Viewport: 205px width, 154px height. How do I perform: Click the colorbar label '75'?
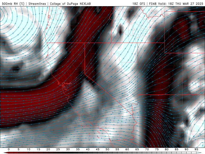click(x=157, y=149)
